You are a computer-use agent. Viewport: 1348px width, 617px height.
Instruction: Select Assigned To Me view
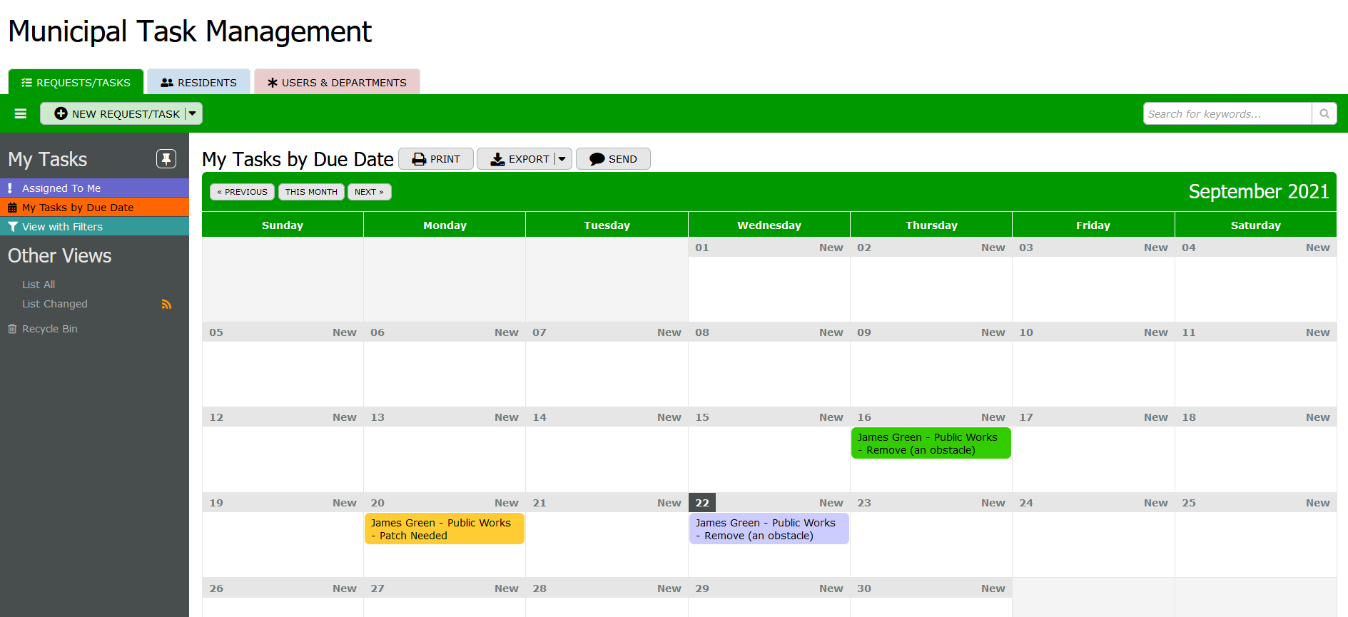61,188
